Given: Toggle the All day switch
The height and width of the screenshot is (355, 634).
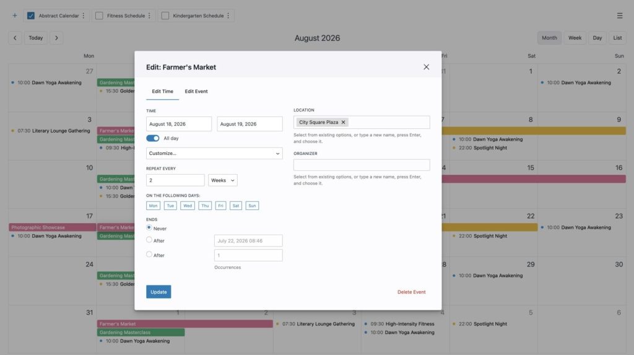Looking at the screenshot, I should click(153, 138).
